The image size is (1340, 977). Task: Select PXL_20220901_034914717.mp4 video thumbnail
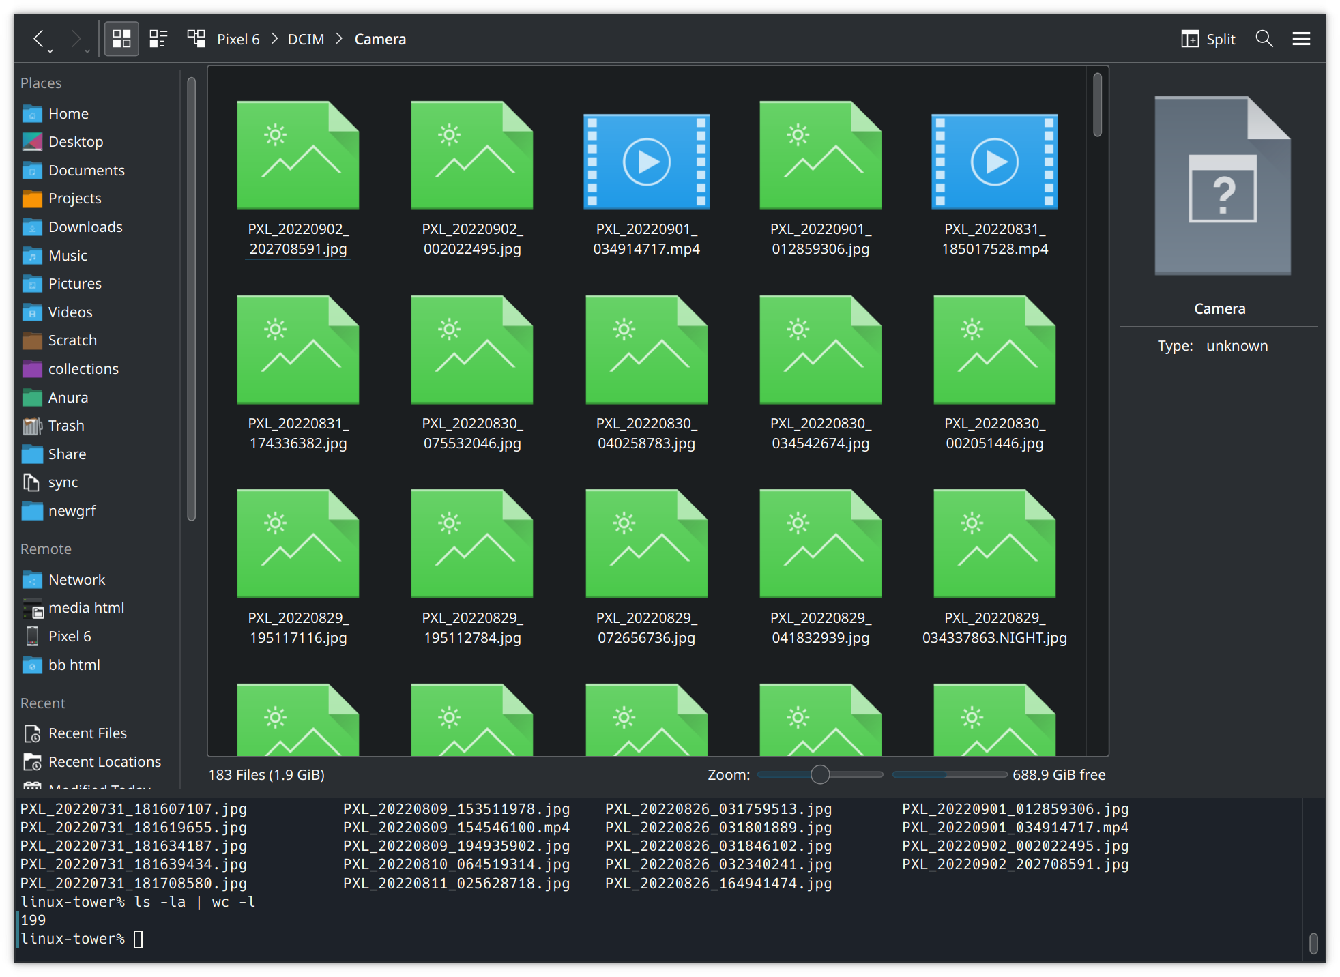click(646, 162)
